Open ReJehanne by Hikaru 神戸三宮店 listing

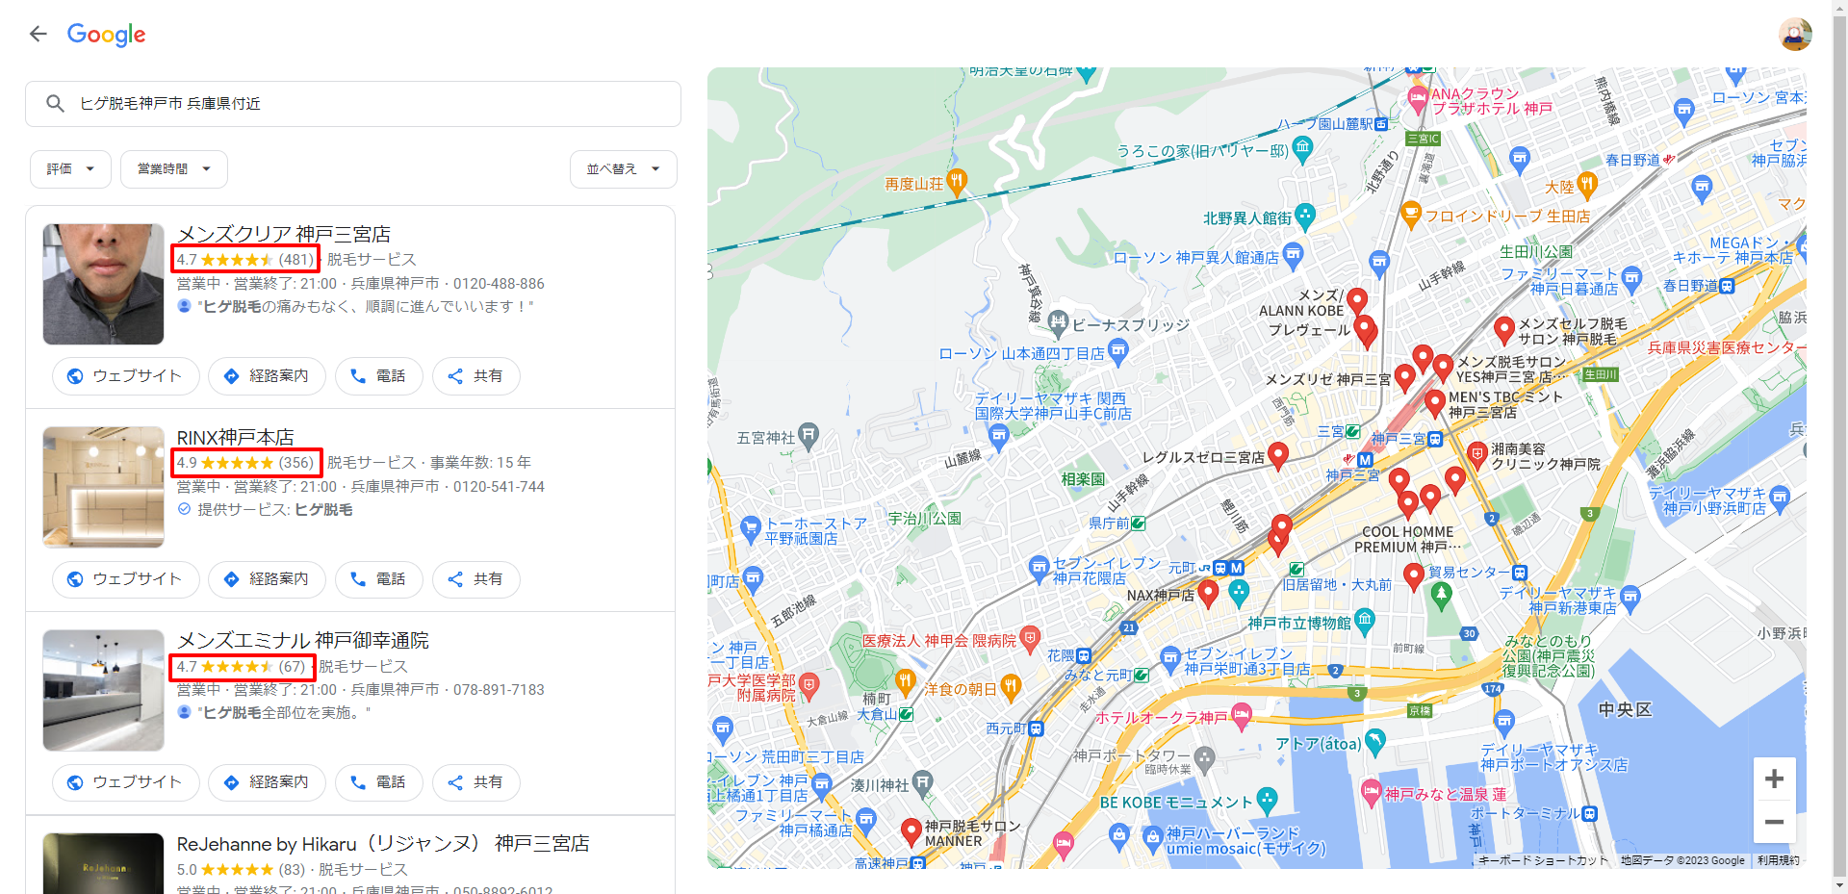pyautogui.click(x=383, y=844)
